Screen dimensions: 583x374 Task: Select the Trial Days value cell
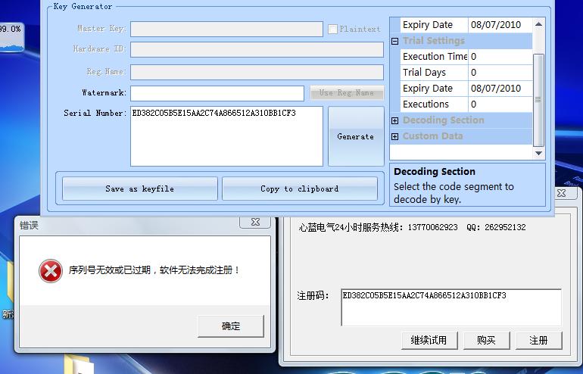point(500,73)
